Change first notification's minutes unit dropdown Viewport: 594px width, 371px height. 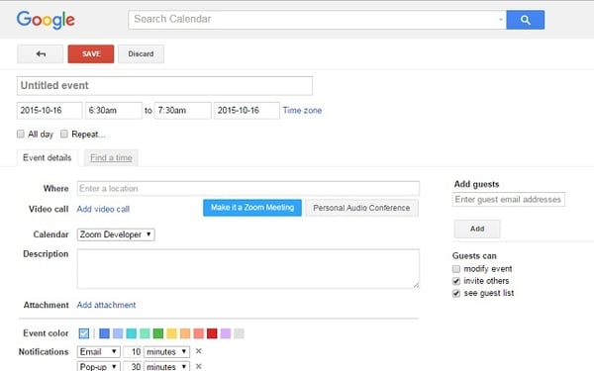click(x=166, y=351)
